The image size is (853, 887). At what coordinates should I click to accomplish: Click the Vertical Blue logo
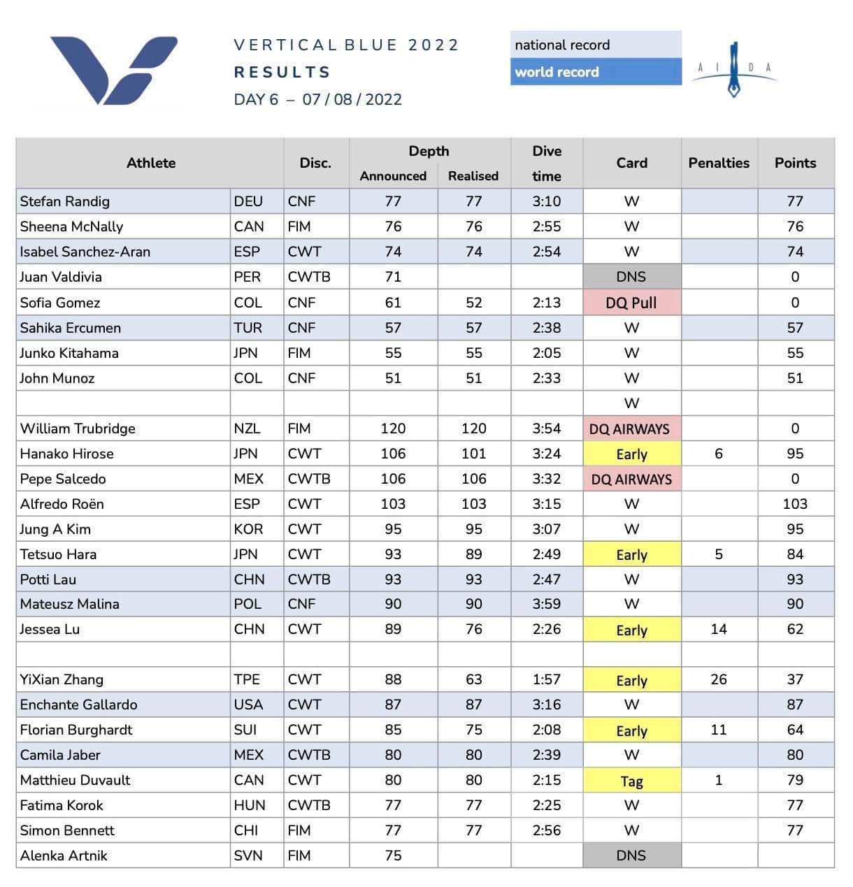coord(113,70)
